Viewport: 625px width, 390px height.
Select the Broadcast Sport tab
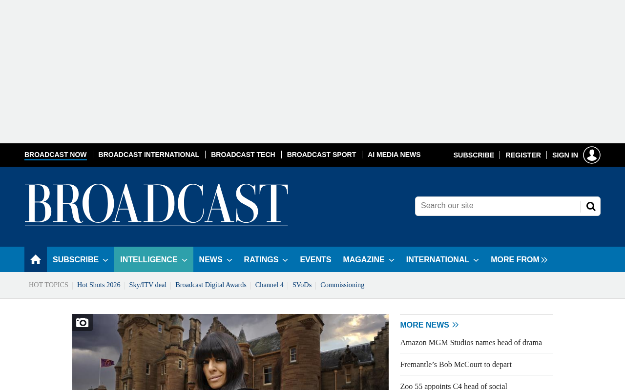click(x=321, y=155)
